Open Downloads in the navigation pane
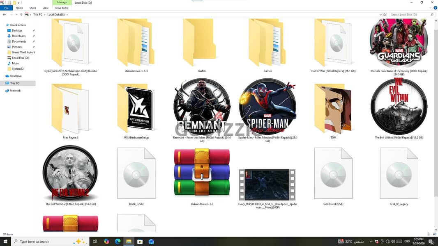 point(19,36)
